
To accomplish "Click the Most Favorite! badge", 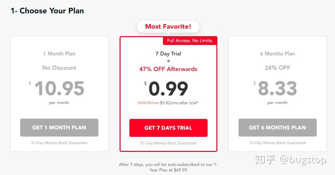I will pos(168,26).
